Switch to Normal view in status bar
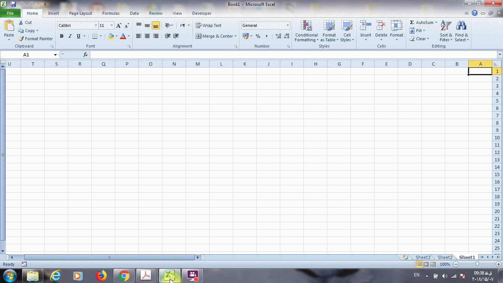The width and height of the screenshot is (503, 283). click(419, 264)
